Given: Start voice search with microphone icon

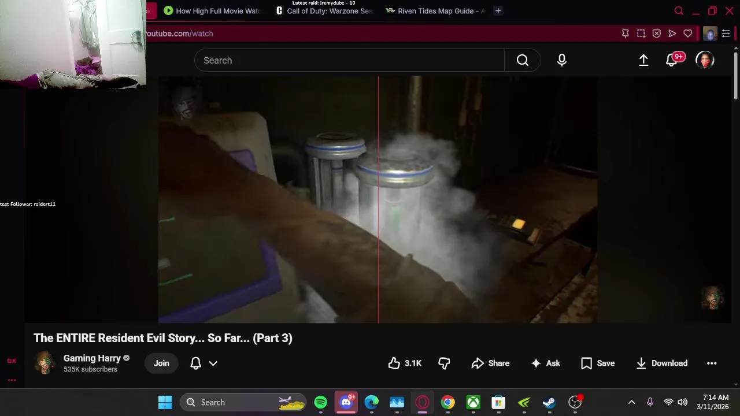Looking at the screenshot, I should pos(562,60).
